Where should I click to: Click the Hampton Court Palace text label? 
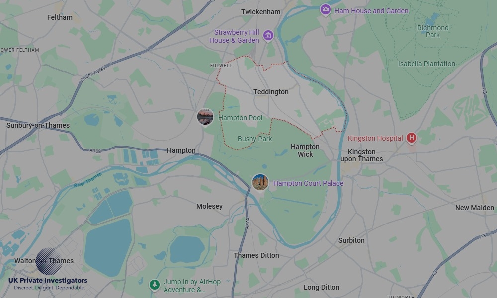coord(308,183)
